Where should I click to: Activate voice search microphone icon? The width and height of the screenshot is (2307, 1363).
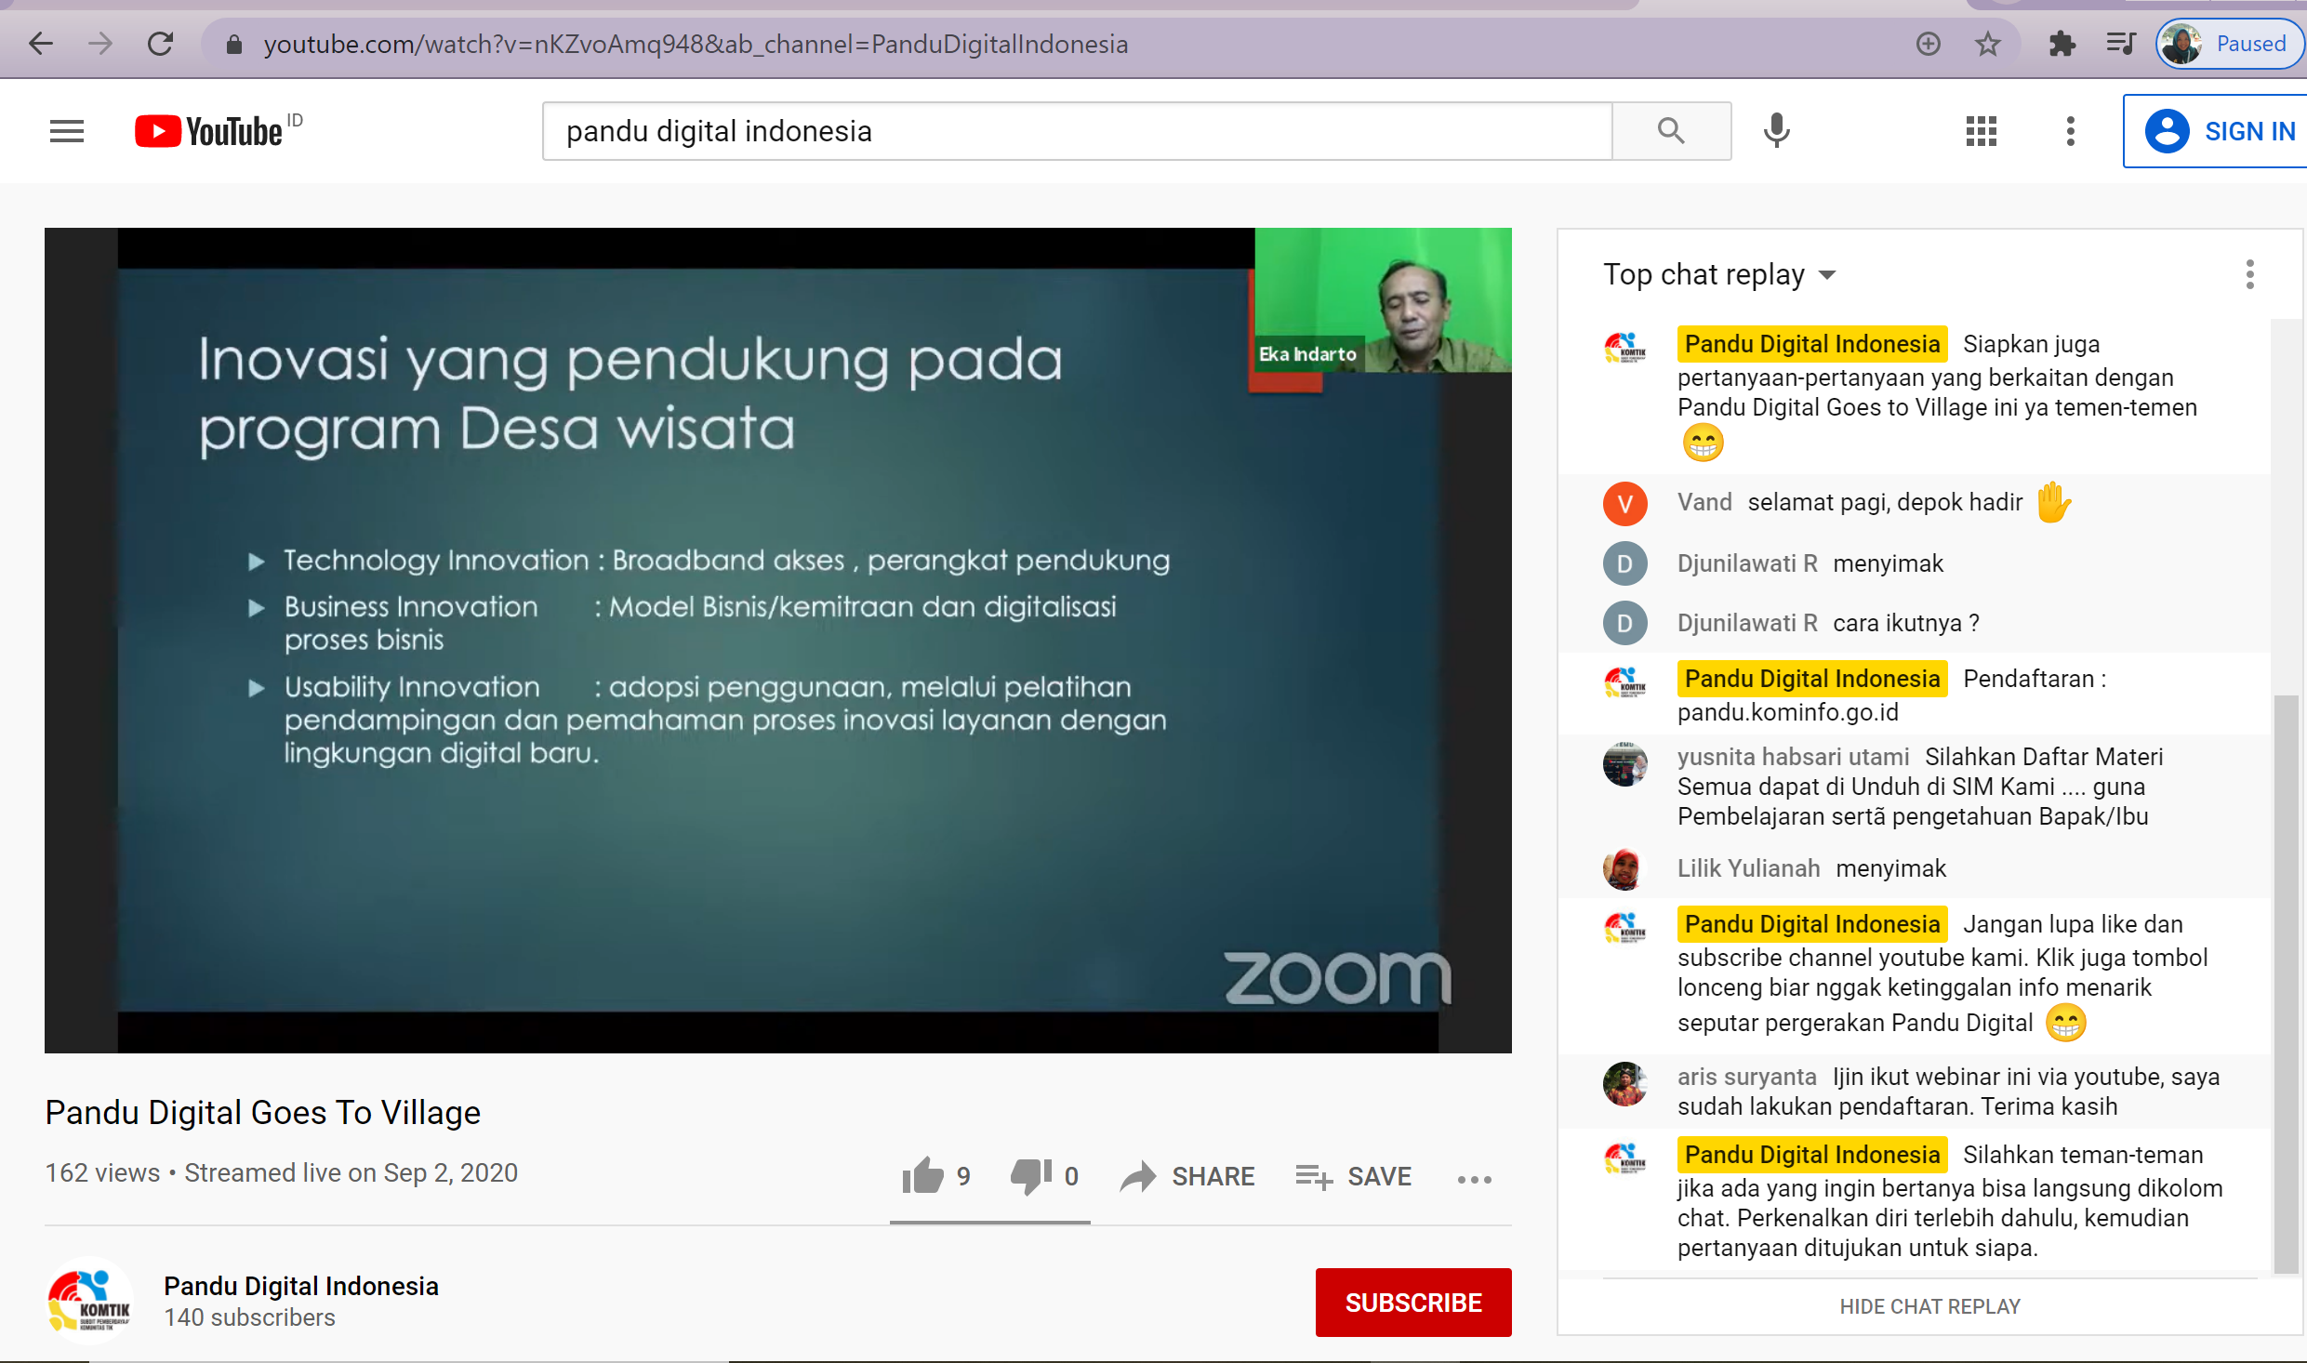click(x=1776, y=131)
